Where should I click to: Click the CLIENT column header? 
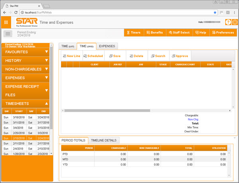94,64
